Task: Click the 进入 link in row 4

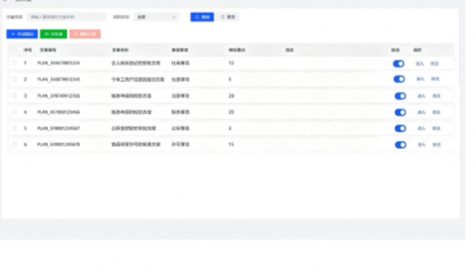Action: [421, 112]
